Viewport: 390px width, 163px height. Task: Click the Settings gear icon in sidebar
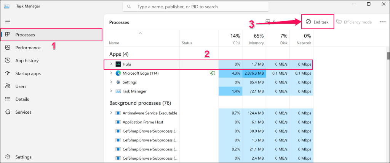pos(8,157)
